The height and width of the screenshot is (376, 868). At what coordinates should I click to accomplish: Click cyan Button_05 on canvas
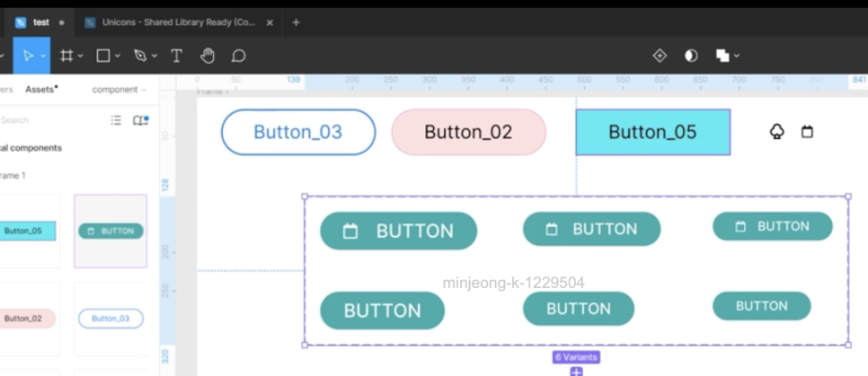[653, 132]
